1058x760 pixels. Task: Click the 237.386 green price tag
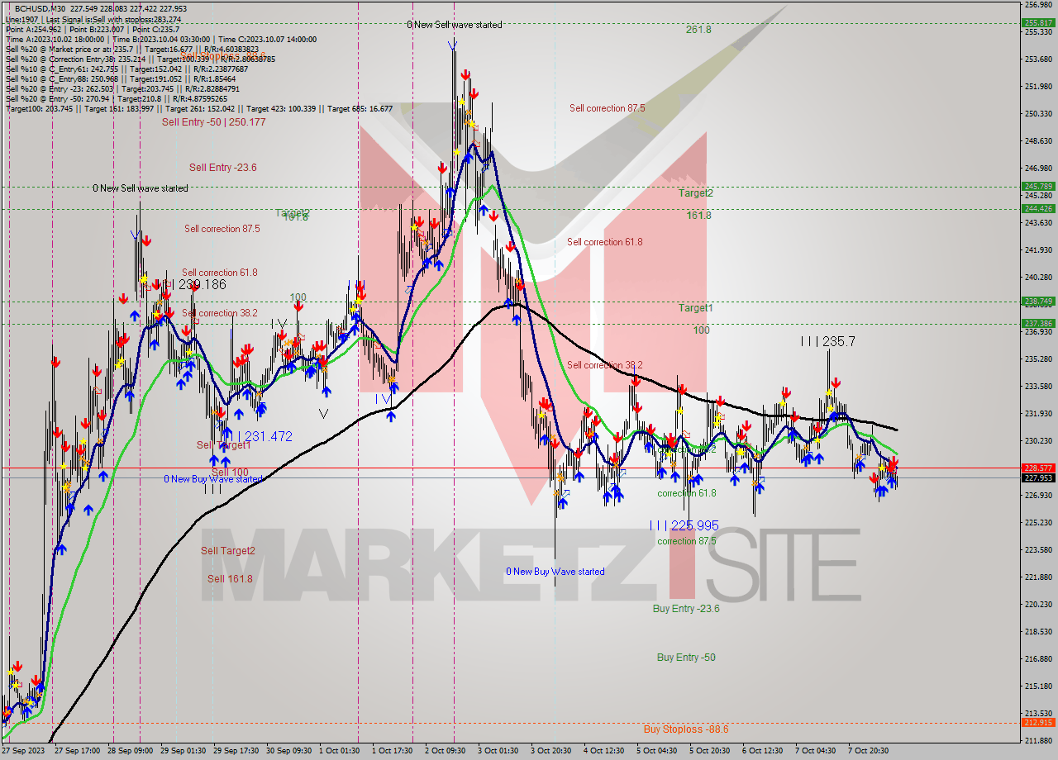click(1038, 323)
